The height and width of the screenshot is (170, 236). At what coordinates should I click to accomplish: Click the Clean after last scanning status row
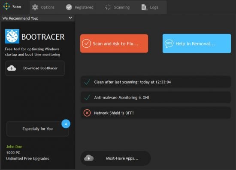pyautogui.click(x=156, y=82)
